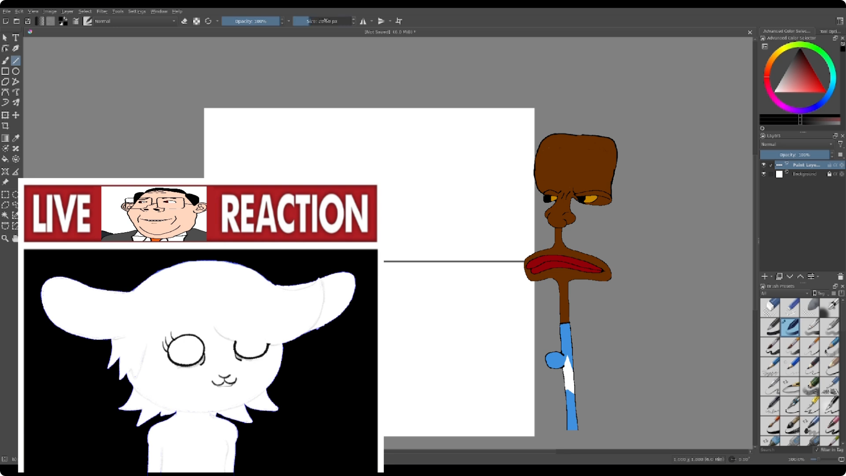Select the Freehand Brush tool
Image resolution: width=846 pixels, height=476 pixels.
[x=6, y=61]
